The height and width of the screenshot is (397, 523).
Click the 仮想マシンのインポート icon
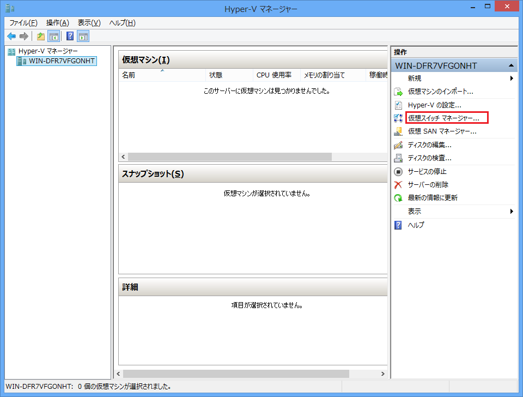point(398,92)
